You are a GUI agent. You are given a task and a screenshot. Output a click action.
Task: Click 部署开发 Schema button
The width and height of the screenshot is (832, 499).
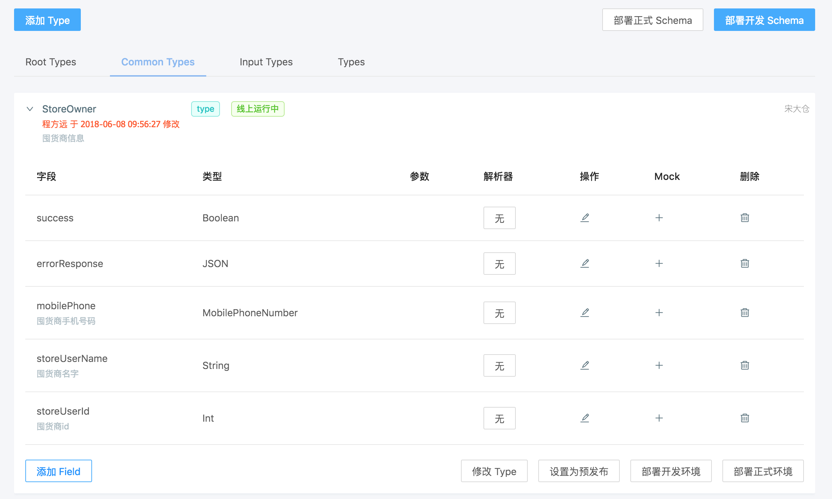click(x=764, y=20)
